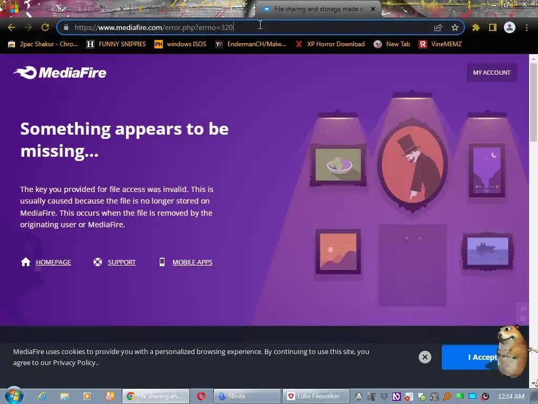Bookmark this page with the star icon
Viewport: 538px width, 404px height.
[455, 27]
